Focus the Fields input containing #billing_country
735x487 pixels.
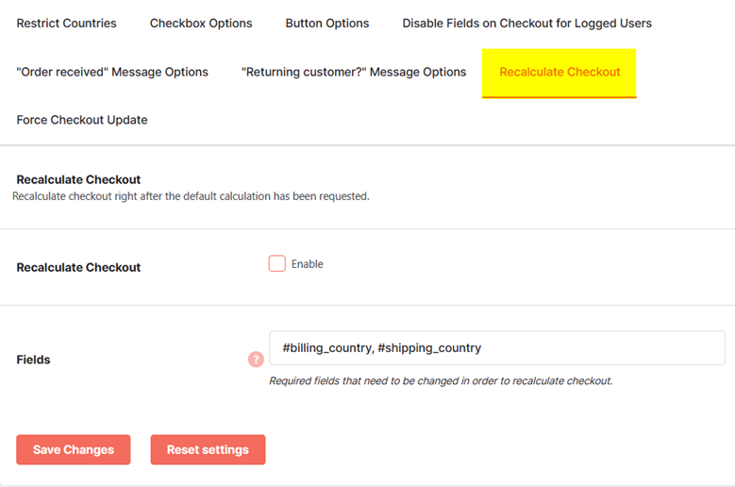pos(497,348)
